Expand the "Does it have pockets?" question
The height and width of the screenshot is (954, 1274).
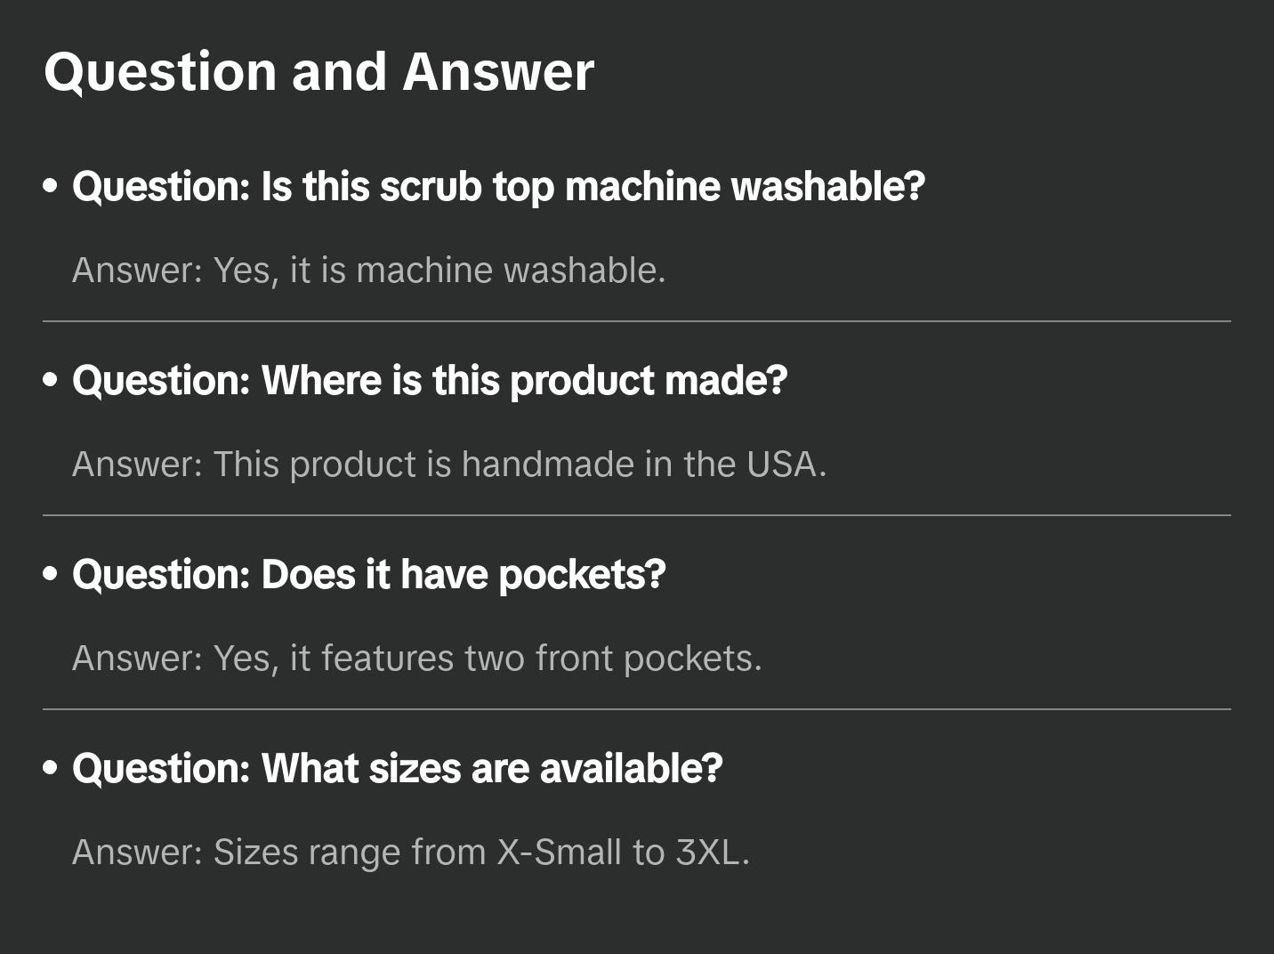click(x=368, y=575)
